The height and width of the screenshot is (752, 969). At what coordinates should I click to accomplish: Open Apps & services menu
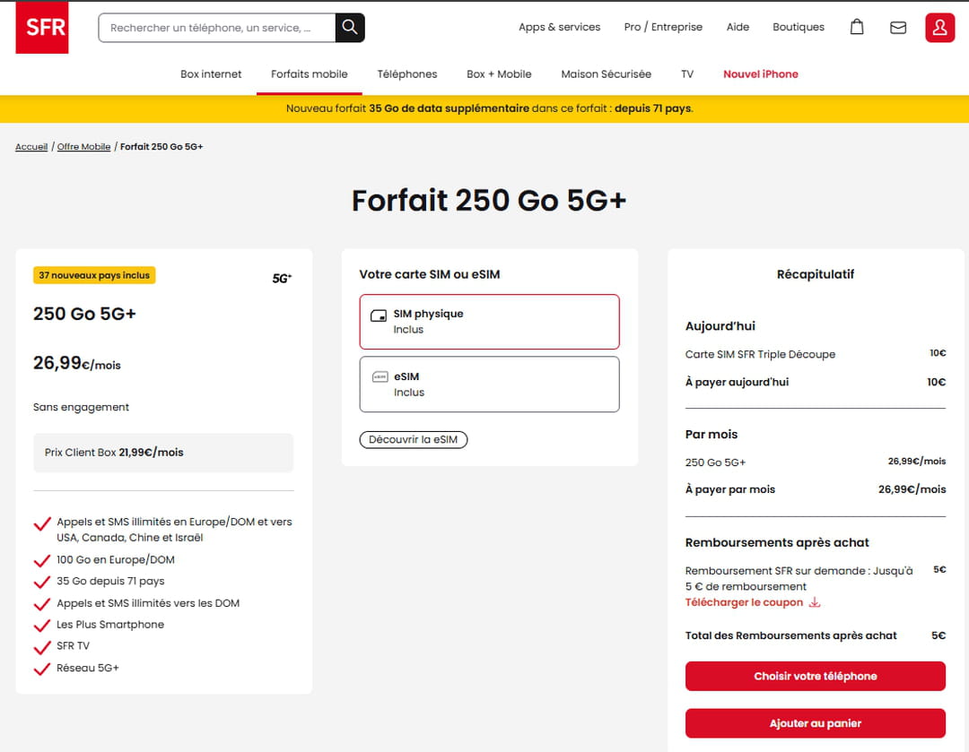tap(559, 27)
